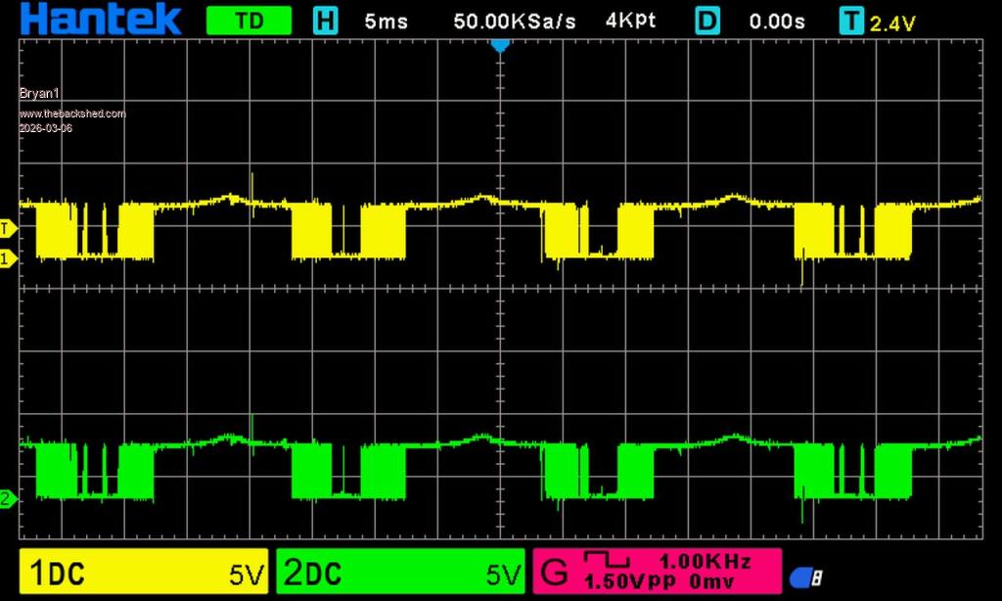Click the 50.00KSa/s sample rate readout
The height and width of the screenshot is (601, 1002).
[515, 22]
